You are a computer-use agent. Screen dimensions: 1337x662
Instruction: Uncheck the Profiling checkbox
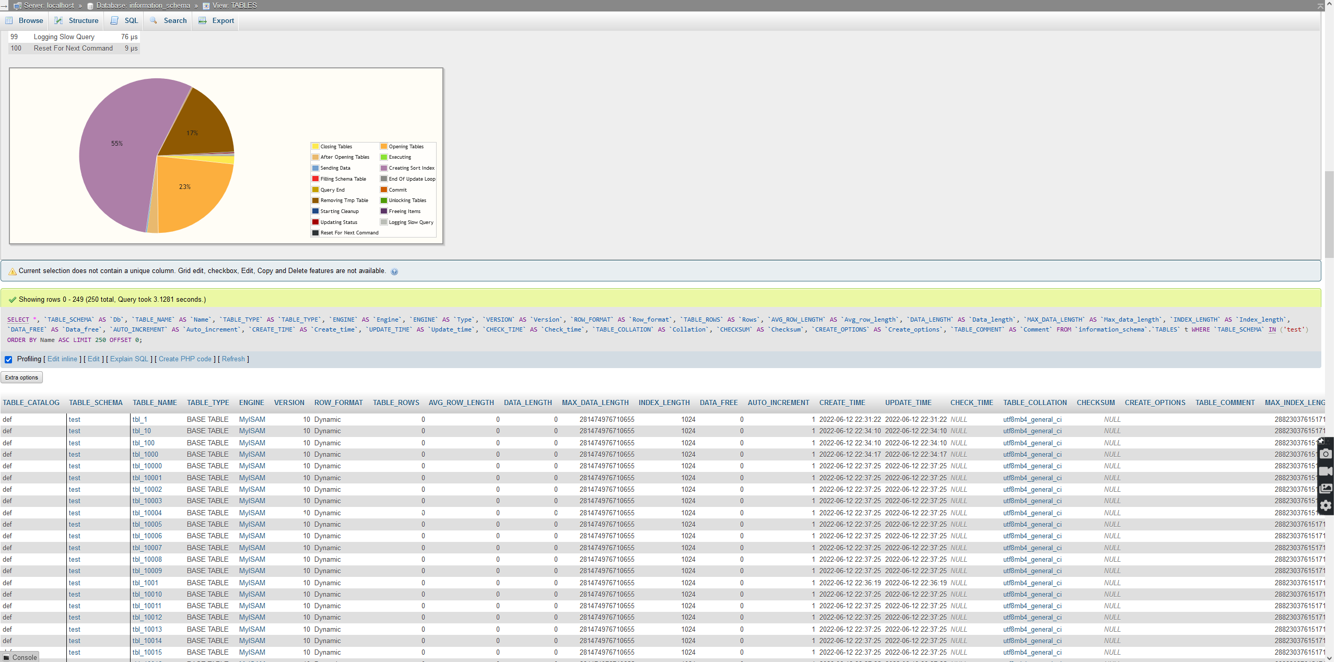pyautogui.click(x=8, y=359)
